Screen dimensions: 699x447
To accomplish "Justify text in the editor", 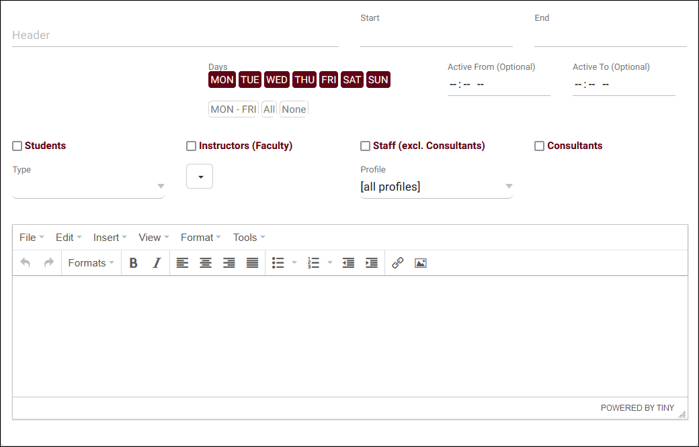I will (252, 263).
